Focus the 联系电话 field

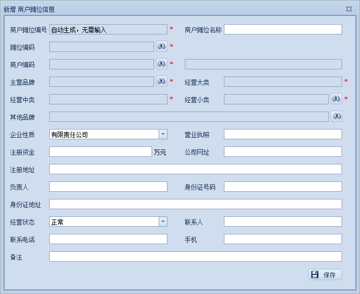(108, 239)
